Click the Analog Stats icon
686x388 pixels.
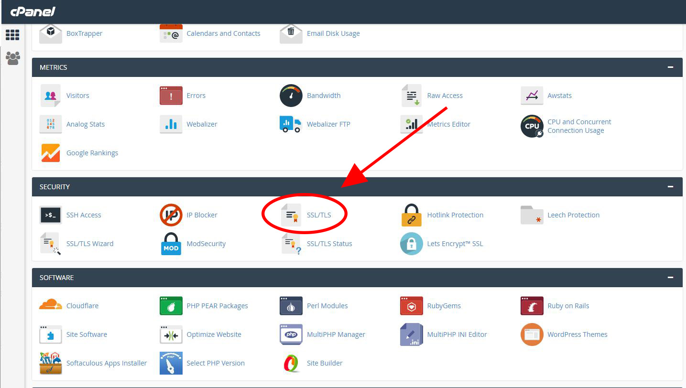point(51,124)
